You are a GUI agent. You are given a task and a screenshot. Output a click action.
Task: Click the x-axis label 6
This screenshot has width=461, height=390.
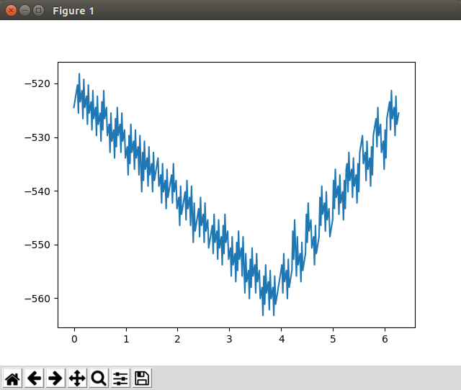point(385,339)
